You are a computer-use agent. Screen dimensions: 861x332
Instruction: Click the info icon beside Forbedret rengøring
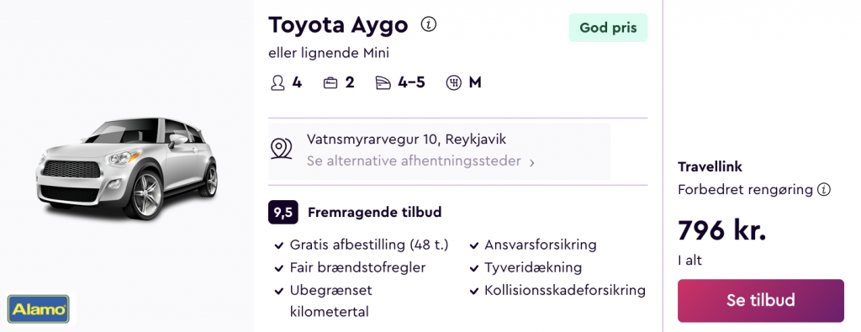point(823,190)
